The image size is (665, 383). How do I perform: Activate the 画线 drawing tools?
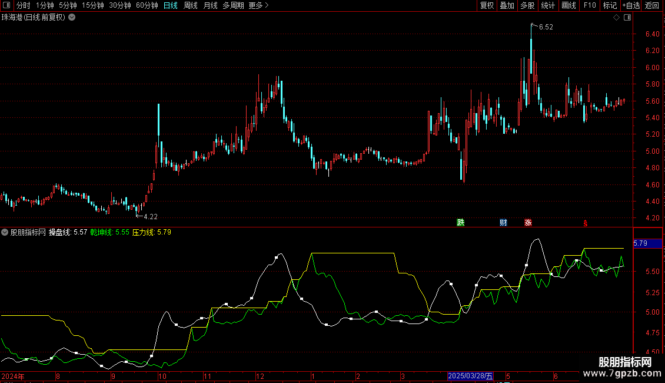tap(568, 5)
